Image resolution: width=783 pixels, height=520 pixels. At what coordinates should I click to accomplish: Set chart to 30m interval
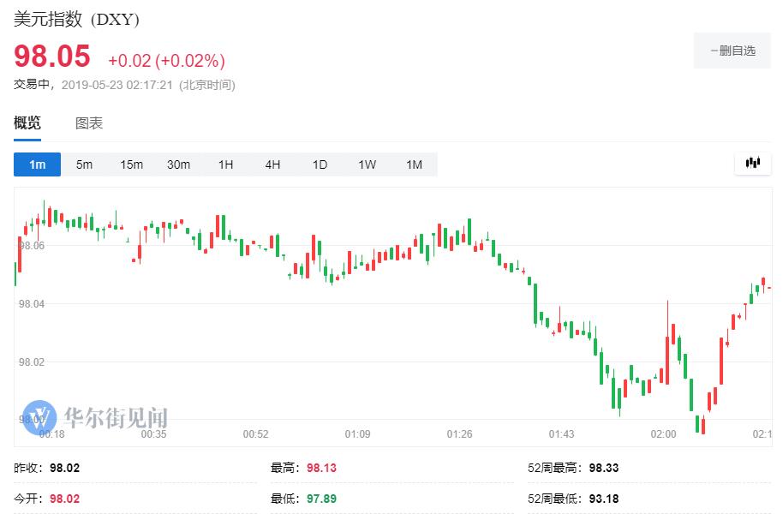178,164
